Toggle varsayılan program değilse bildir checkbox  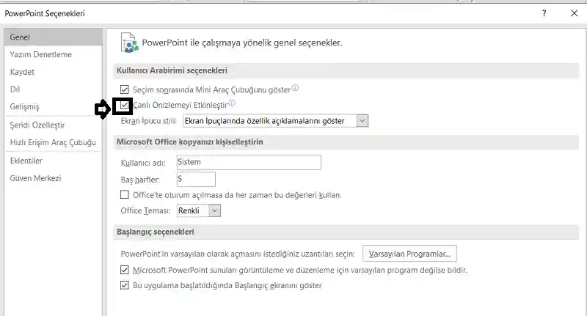tap(124, 270)
